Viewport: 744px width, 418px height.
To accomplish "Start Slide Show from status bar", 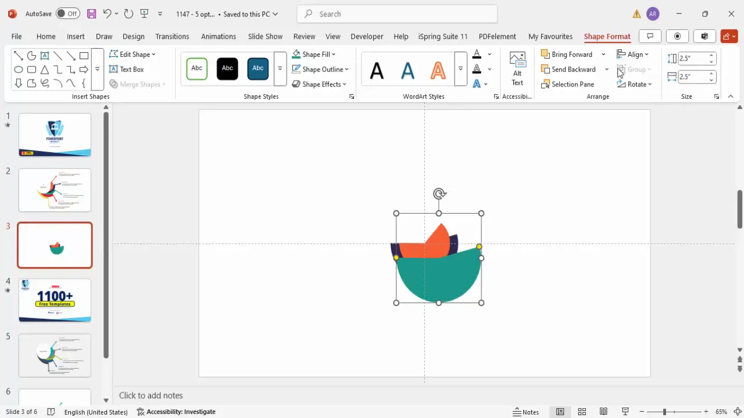I will click(625, 412).
